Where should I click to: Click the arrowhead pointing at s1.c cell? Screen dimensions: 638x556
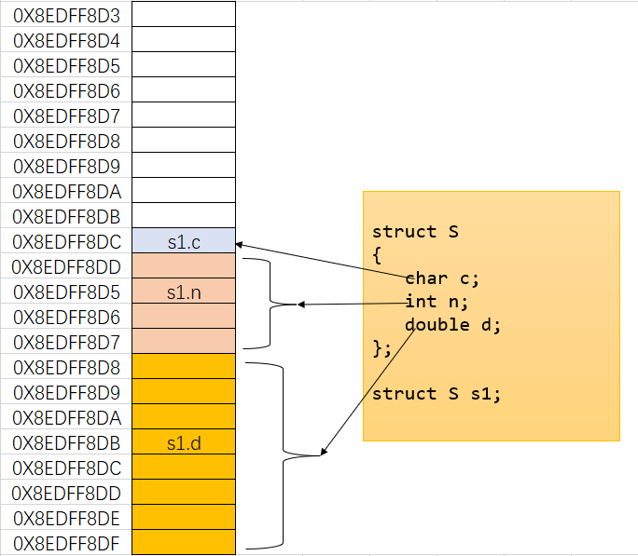click(x=241, y=244)
